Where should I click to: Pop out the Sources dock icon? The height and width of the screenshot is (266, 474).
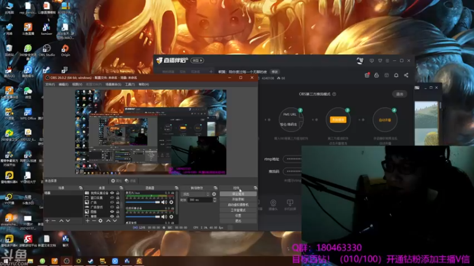[x=121, y=188]
